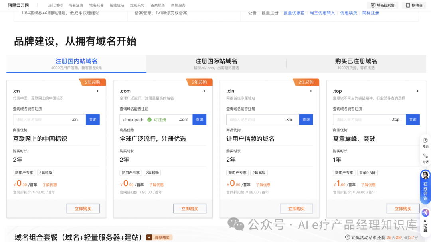Open 域名交易 in top navigation
Screen dimensions: 431x242
[x=96, y=5]
